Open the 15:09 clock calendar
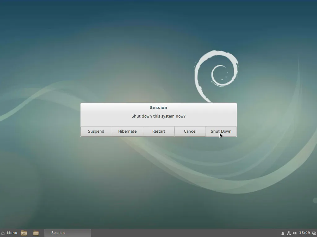 pyautogui.click(x=305, y=233)
